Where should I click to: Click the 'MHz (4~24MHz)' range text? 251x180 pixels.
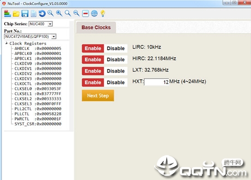point(188,81)
